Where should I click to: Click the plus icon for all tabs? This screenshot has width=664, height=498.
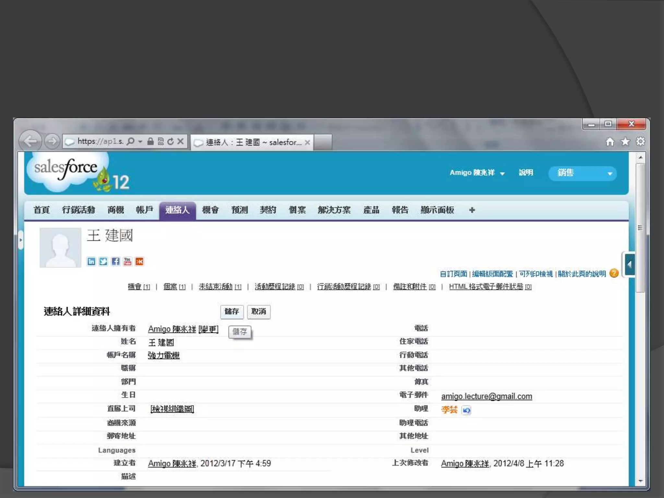tap(472, 210)
